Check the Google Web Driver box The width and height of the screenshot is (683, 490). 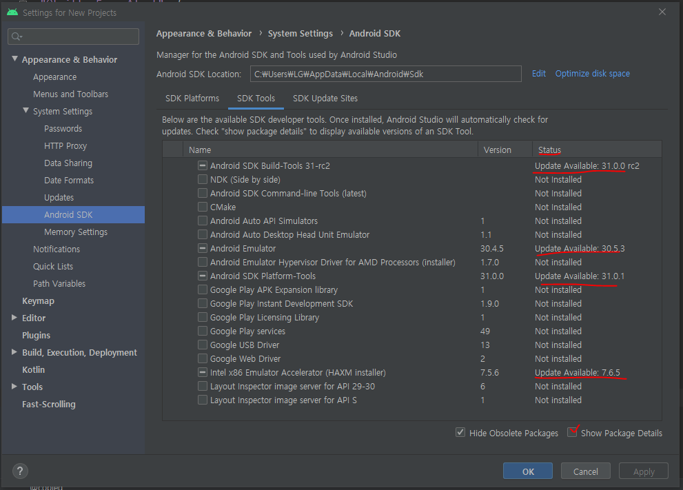coord(202,358)
